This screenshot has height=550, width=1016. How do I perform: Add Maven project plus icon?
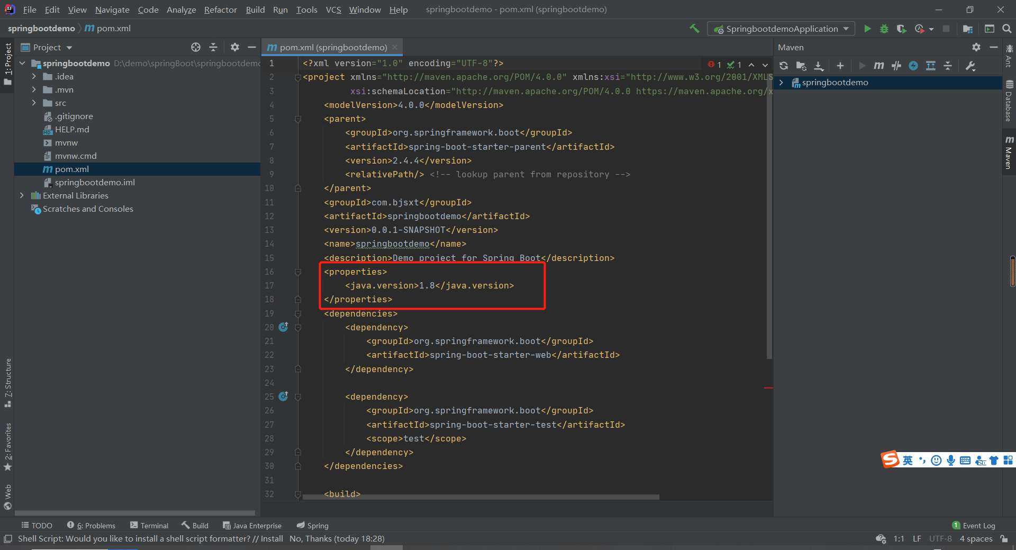pyautogui.click(x=840, y=66)
